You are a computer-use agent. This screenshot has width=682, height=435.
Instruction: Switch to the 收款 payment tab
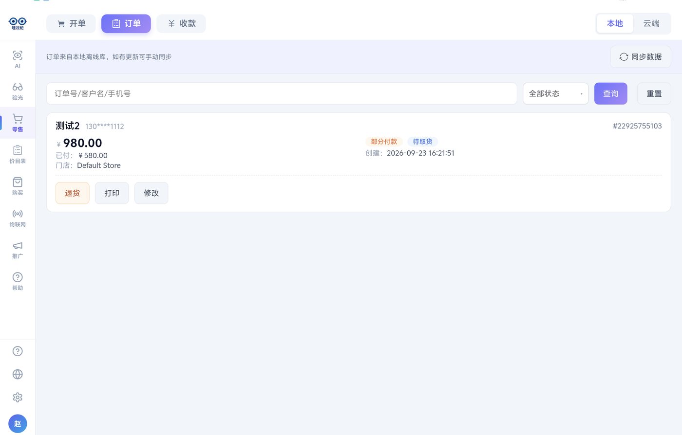point(181,23)
